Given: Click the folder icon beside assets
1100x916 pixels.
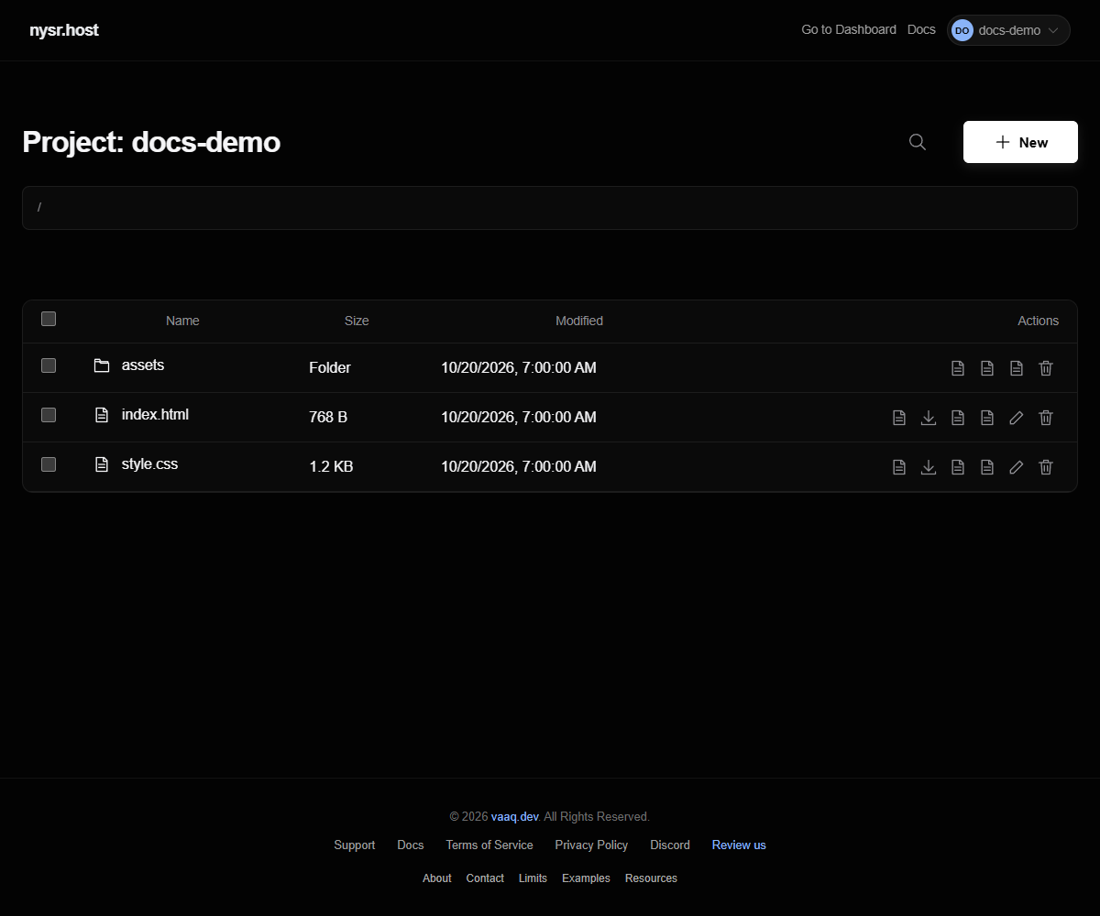Looking at the screenshot, I should [x=102, y=365].
